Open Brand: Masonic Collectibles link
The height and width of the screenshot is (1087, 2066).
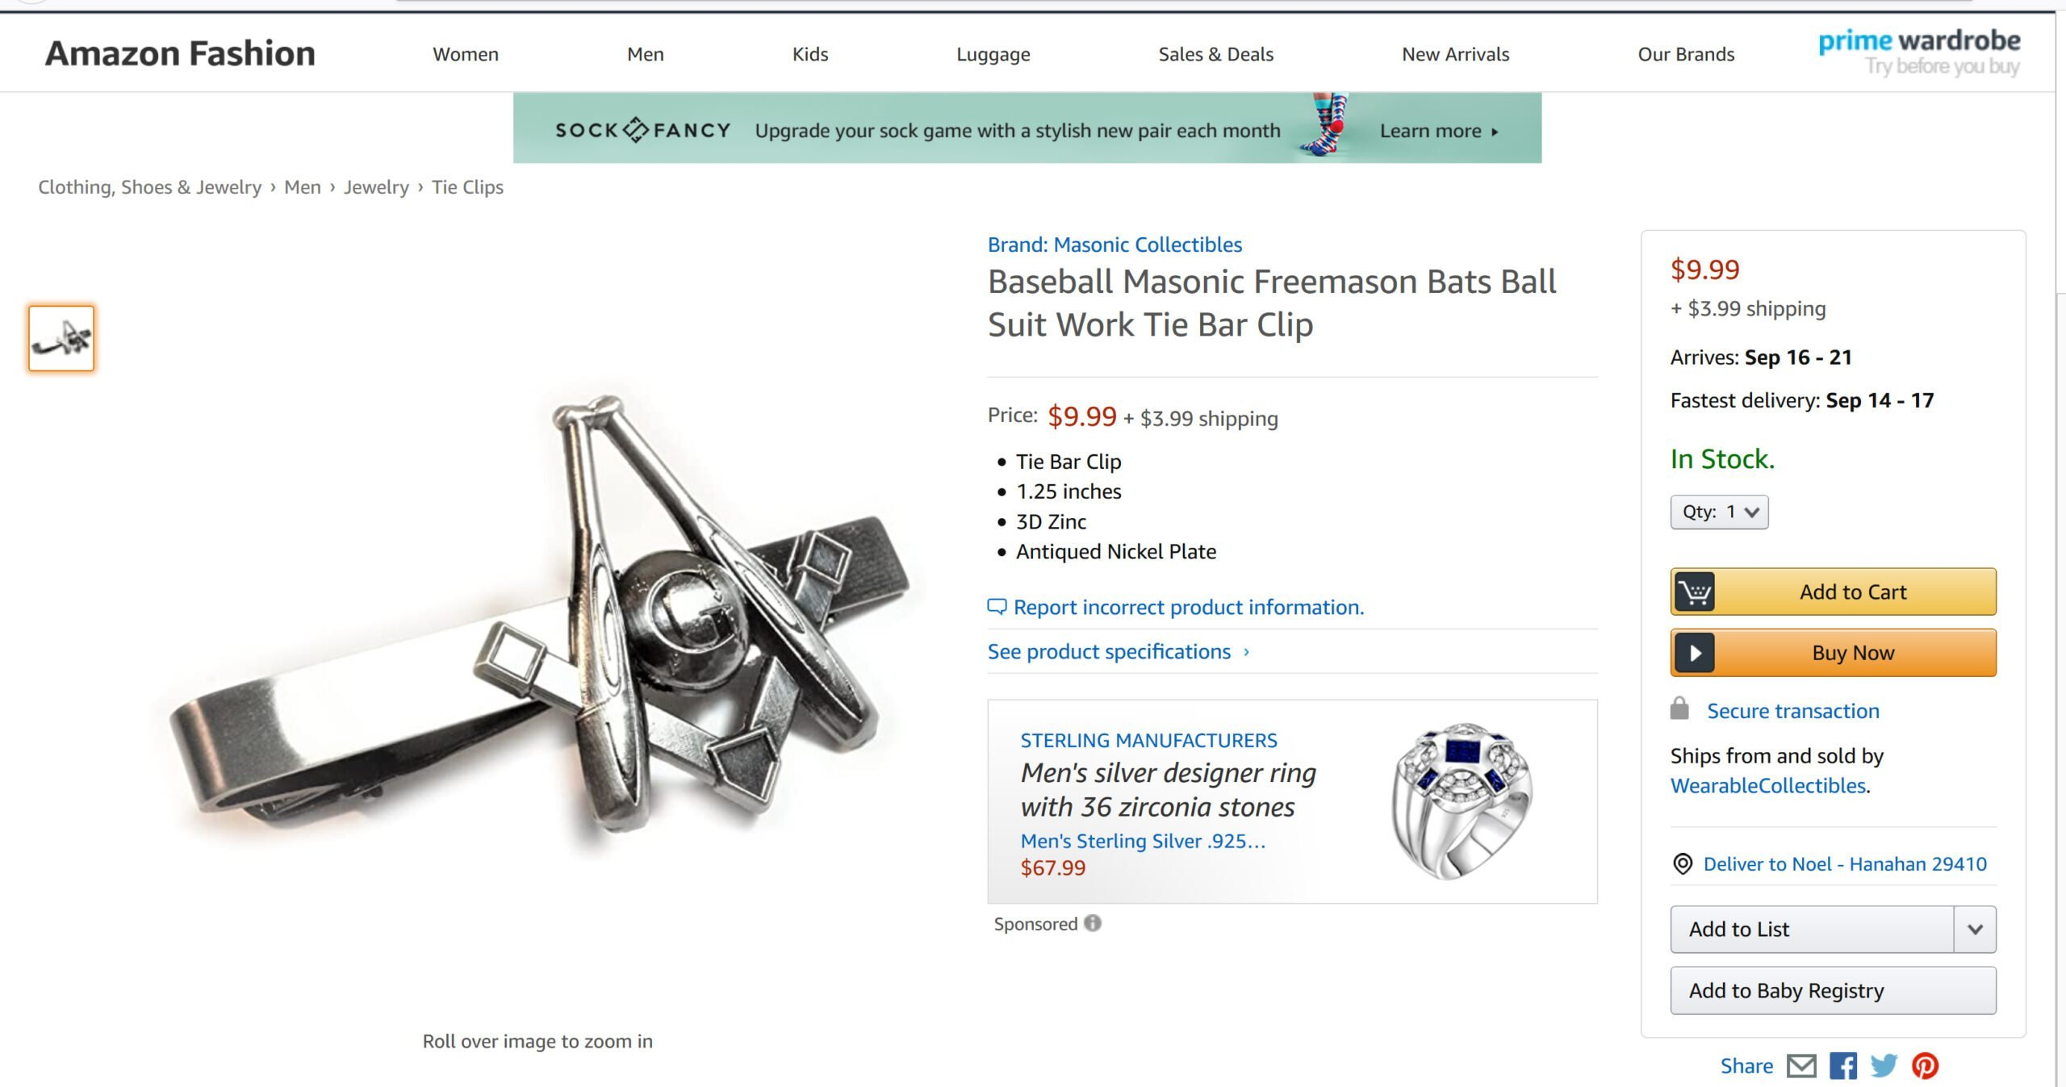point(1115,244)
